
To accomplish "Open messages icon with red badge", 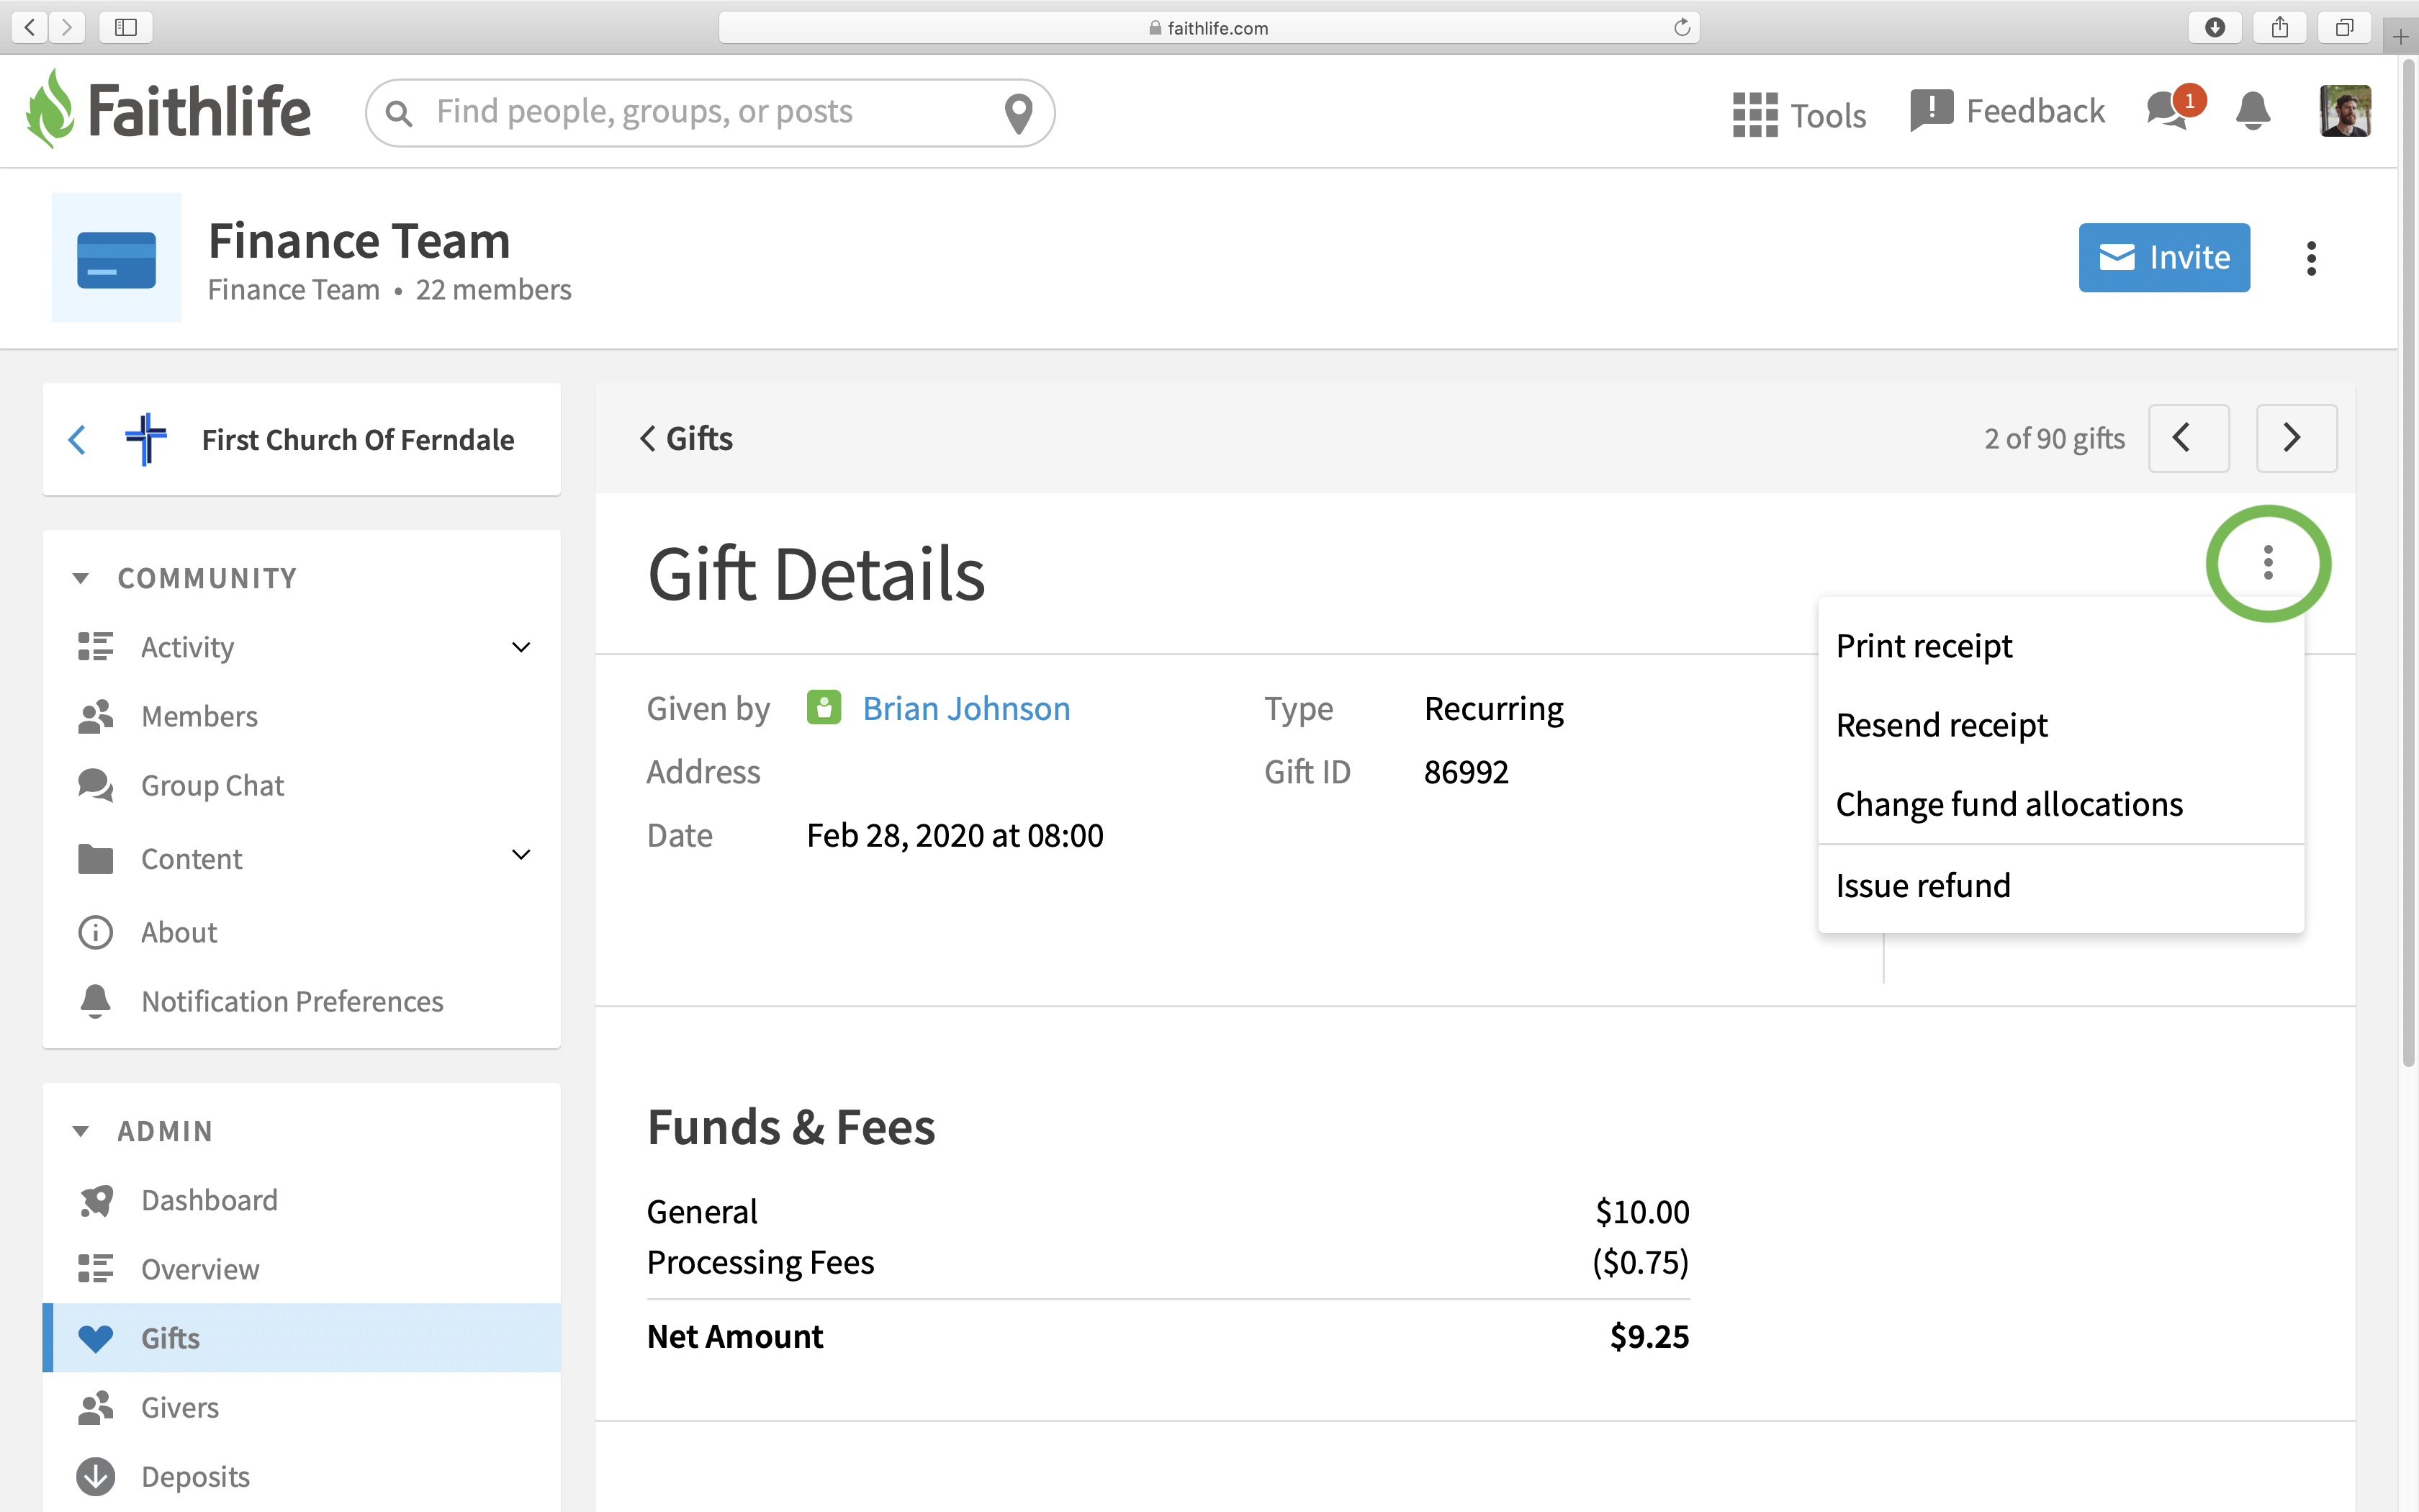I will point(2174,107).
